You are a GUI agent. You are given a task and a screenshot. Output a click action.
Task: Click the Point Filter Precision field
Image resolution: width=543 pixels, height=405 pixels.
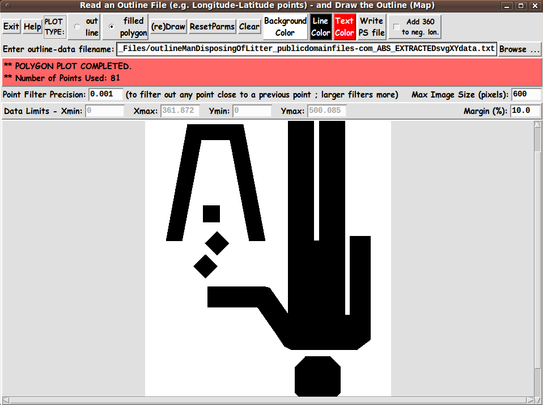[105, 94]
